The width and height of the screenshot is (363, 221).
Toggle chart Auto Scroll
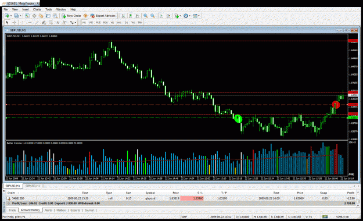coord(161,16)
